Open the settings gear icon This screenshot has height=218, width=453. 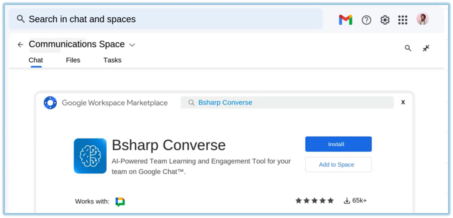click(385, 20)
